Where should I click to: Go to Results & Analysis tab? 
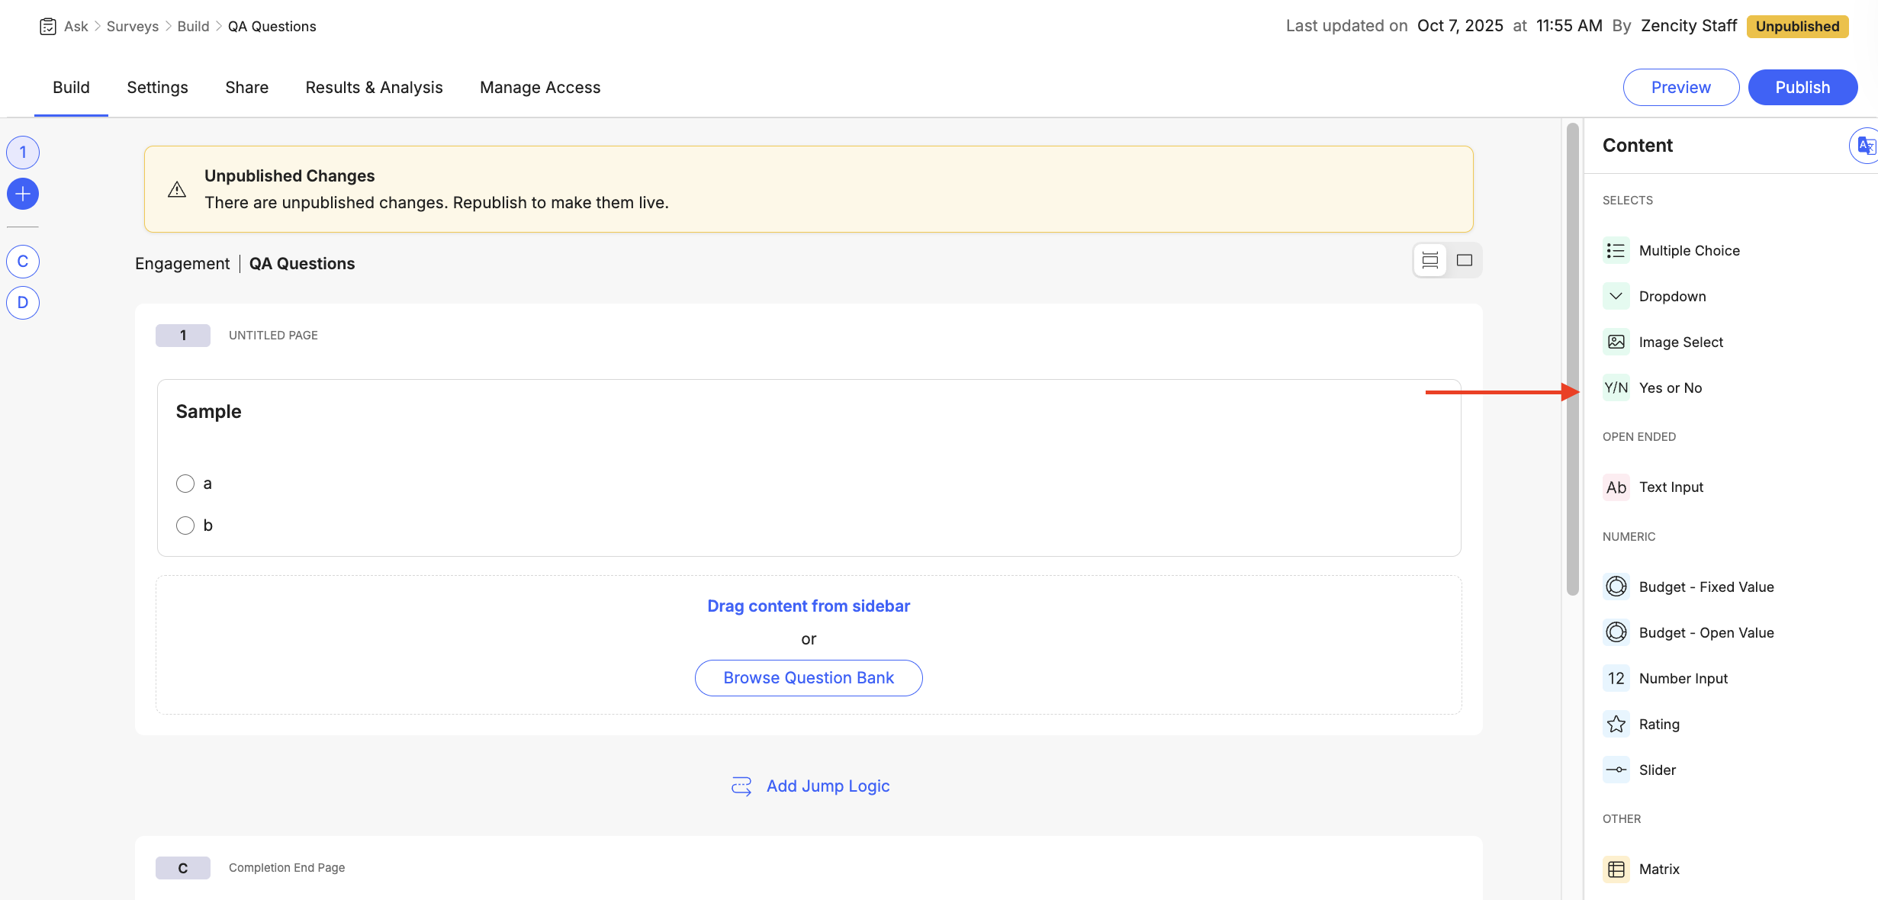pos(374,88)
